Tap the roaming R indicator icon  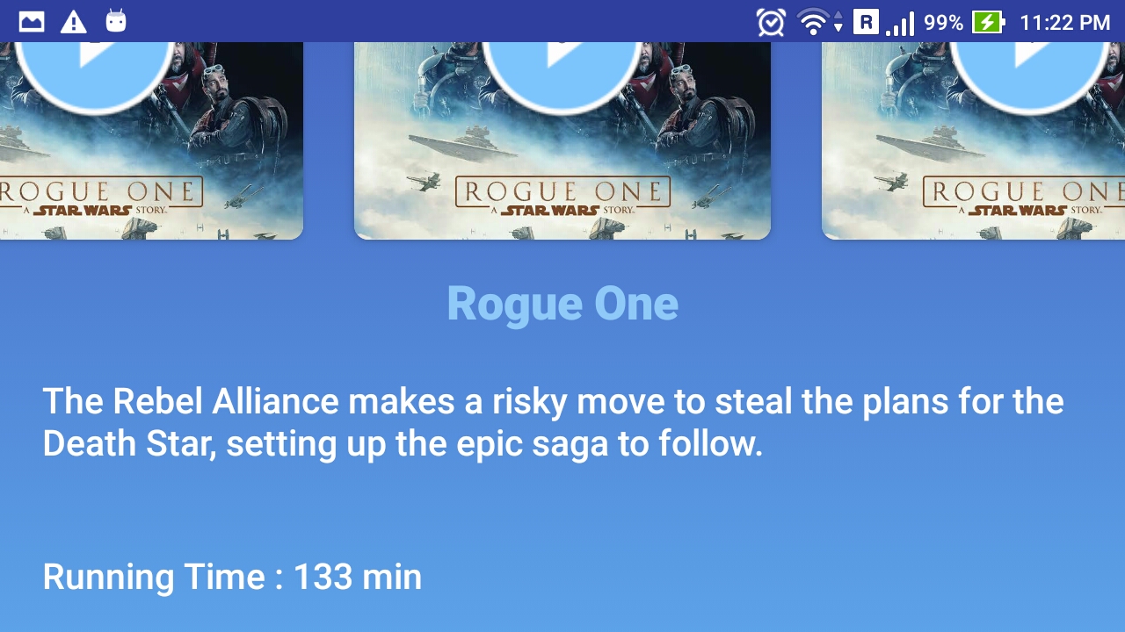click(x=866, y=21)
